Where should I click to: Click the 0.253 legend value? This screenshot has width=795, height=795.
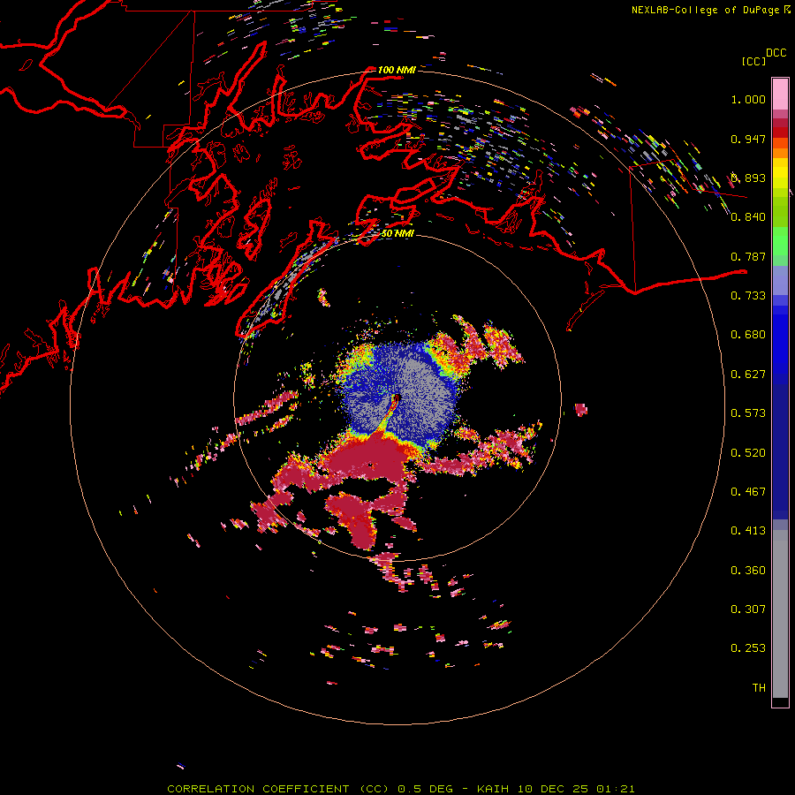click(748, 648)
